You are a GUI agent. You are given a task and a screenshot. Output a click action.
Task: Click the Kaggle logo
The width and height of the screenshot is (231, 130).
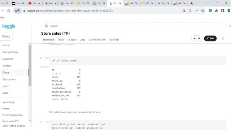tap(9, 26)
